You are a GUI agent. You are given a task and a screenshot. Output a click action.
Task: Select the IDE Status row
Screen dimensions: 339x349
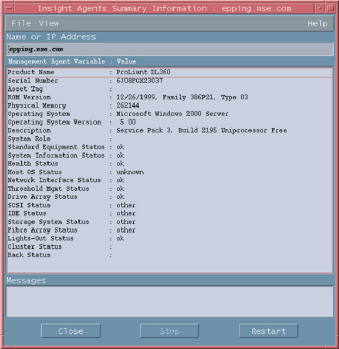(170, 214)
